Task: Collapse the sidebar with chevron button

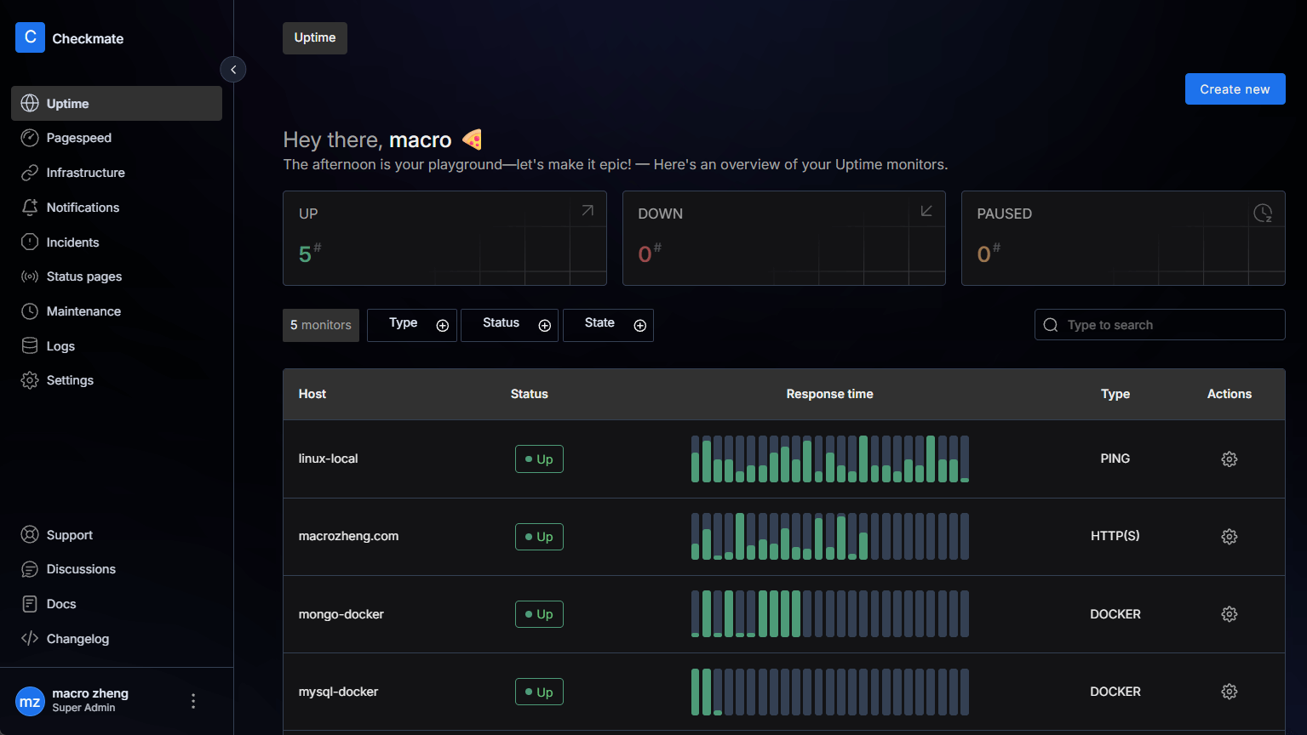Action: 233,70
